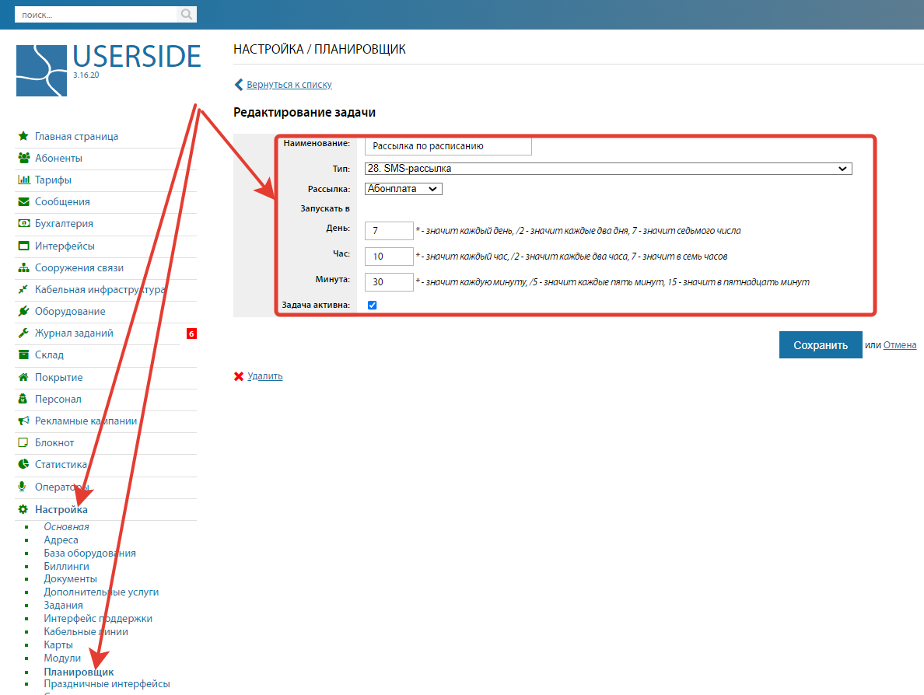Click the Настройка gear icon

(23, 509)
